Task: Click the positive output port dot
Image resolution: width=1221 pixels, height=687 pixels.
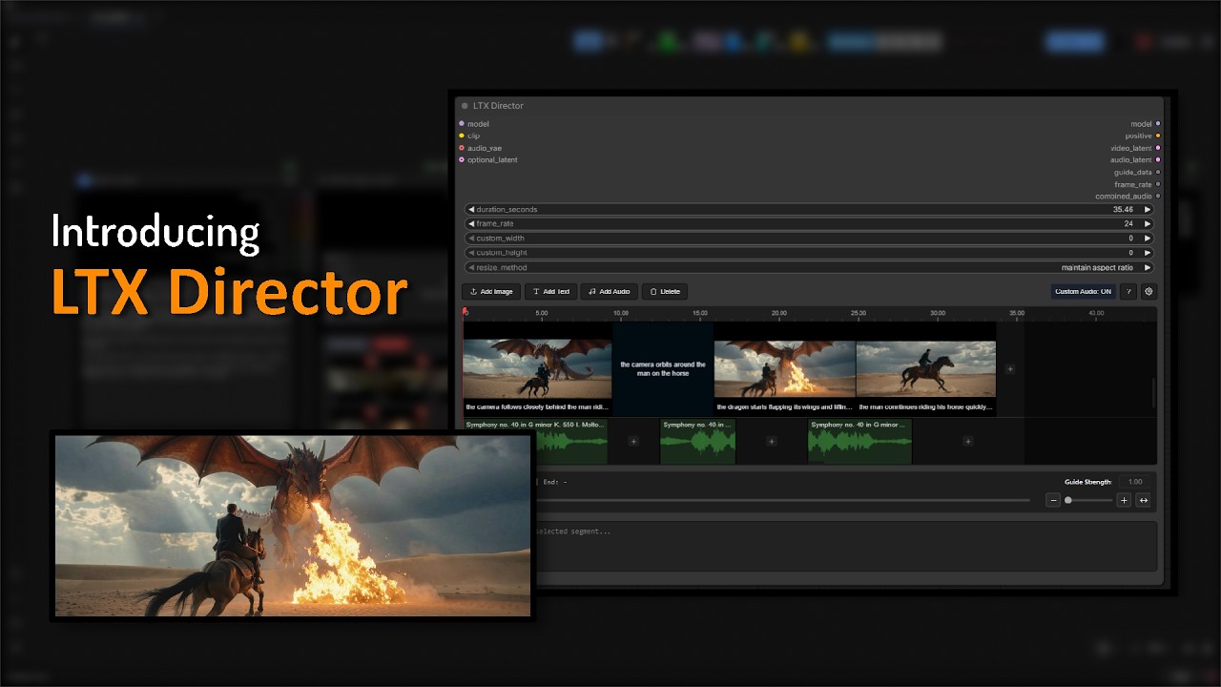Action: pos(1158,135)
